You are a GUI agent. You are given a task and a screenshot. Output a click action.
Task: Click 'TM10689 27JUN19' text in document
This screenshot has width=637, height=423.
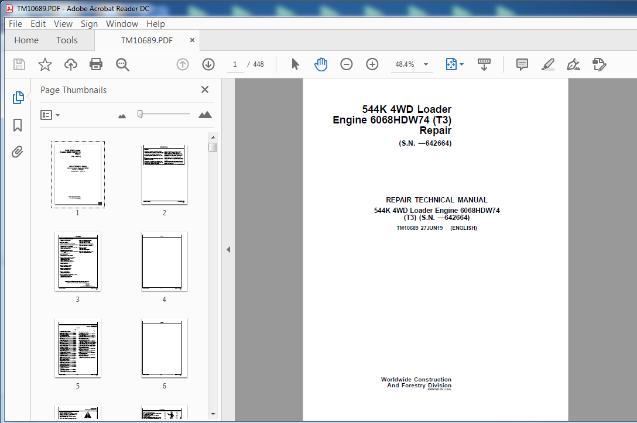point(419,228)
